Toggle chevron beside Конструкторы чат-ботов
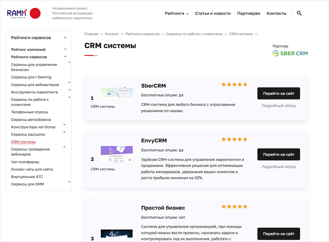The width and height of the screenshot is (329, 242). (x=64, y=125)
